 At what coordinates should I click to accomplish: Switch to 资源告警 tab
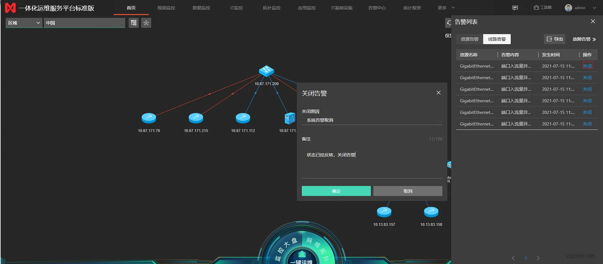(x=470, y=39)
